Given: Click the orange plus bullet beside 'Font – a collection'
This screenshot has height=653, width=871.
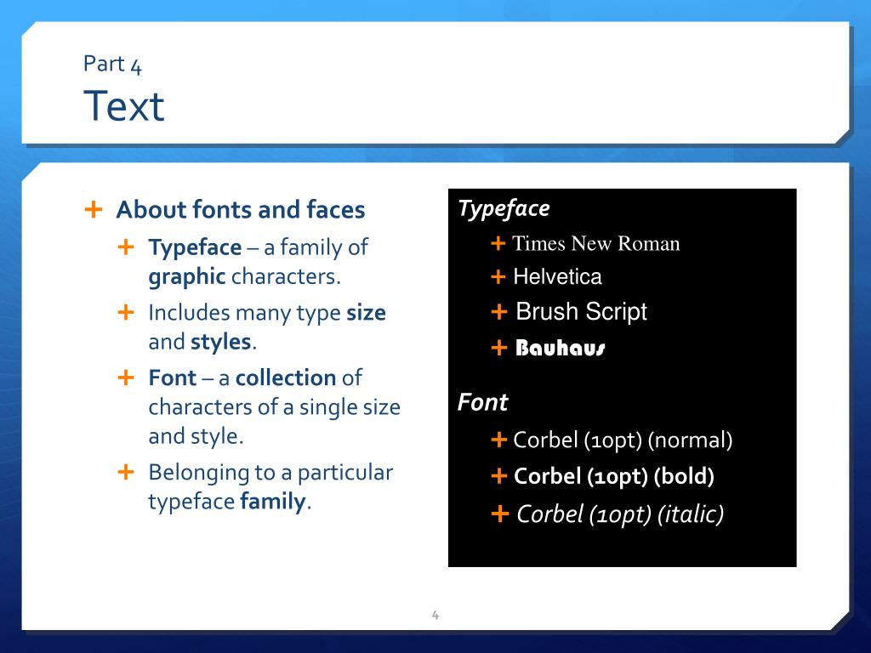Looking at the screenshot, I should pyautogui.click(x=126, y=378).
